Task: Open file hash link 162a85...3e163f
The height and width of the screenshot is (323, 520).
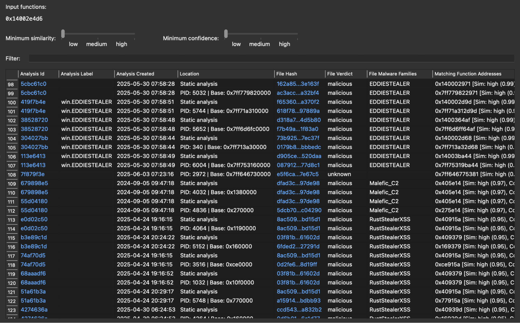Action: coord(297,84)
